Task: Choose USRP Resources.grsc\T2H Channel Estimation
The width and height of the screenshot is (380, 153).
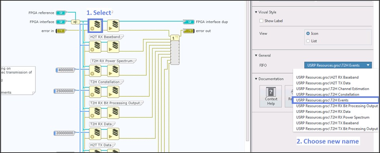Action: click(335, 89)
